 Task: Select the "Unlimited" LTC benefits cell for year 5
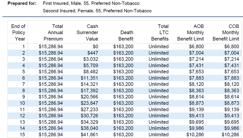(x=158, y=72)
